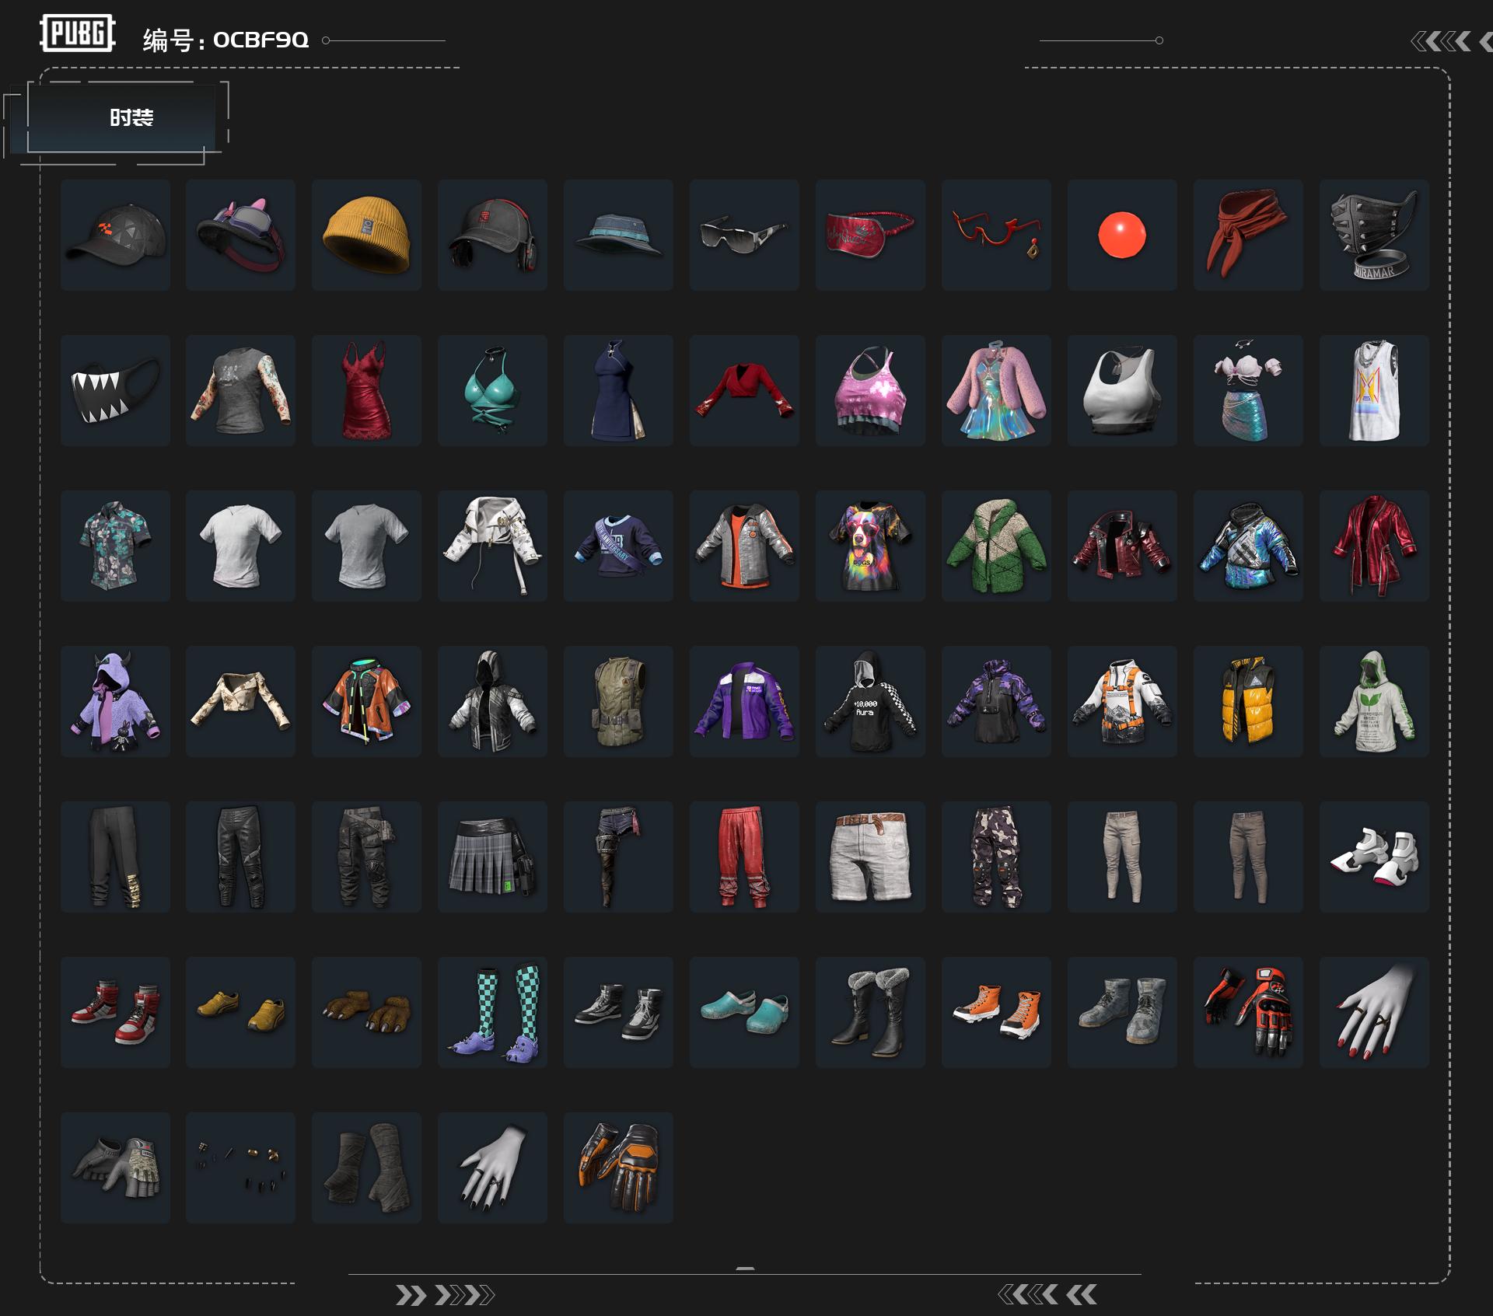The width and height of the screenshot is (1493, 1316).
Task: Pick the dark sunglasses item
Action: pos(744,235)
